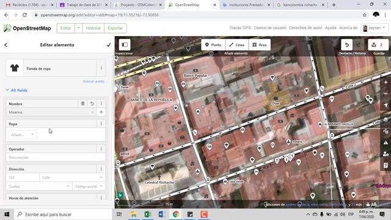This screenshot has width=391, height=220.
Task: Open the iD help panel
Action: [x=386, y=166]
